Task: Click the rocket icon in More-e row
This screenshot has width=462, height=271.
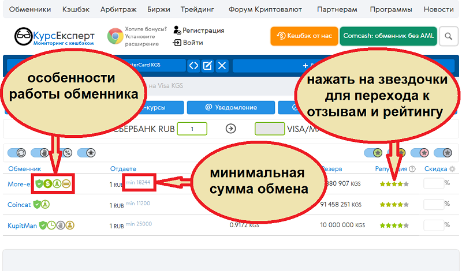Action: 57,184
